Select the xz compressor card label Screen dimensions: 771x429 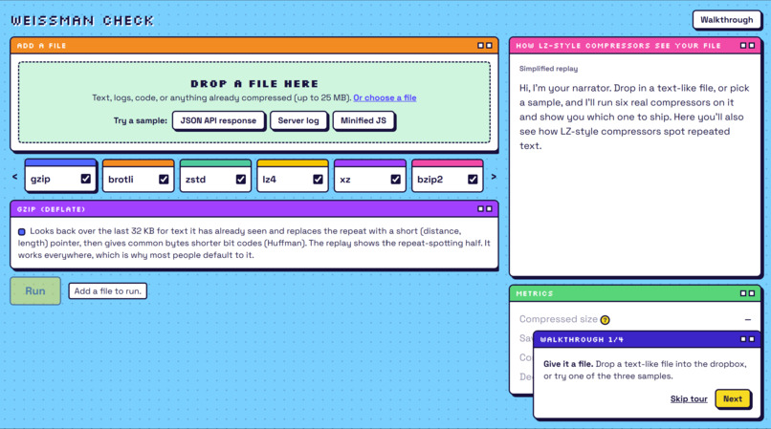(345, 180)
